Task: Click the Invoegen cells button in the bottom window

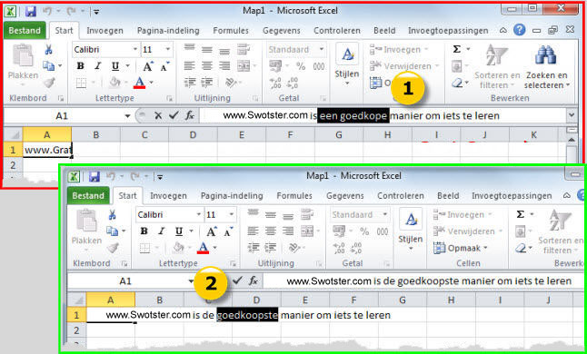Action: pos(463,214)
